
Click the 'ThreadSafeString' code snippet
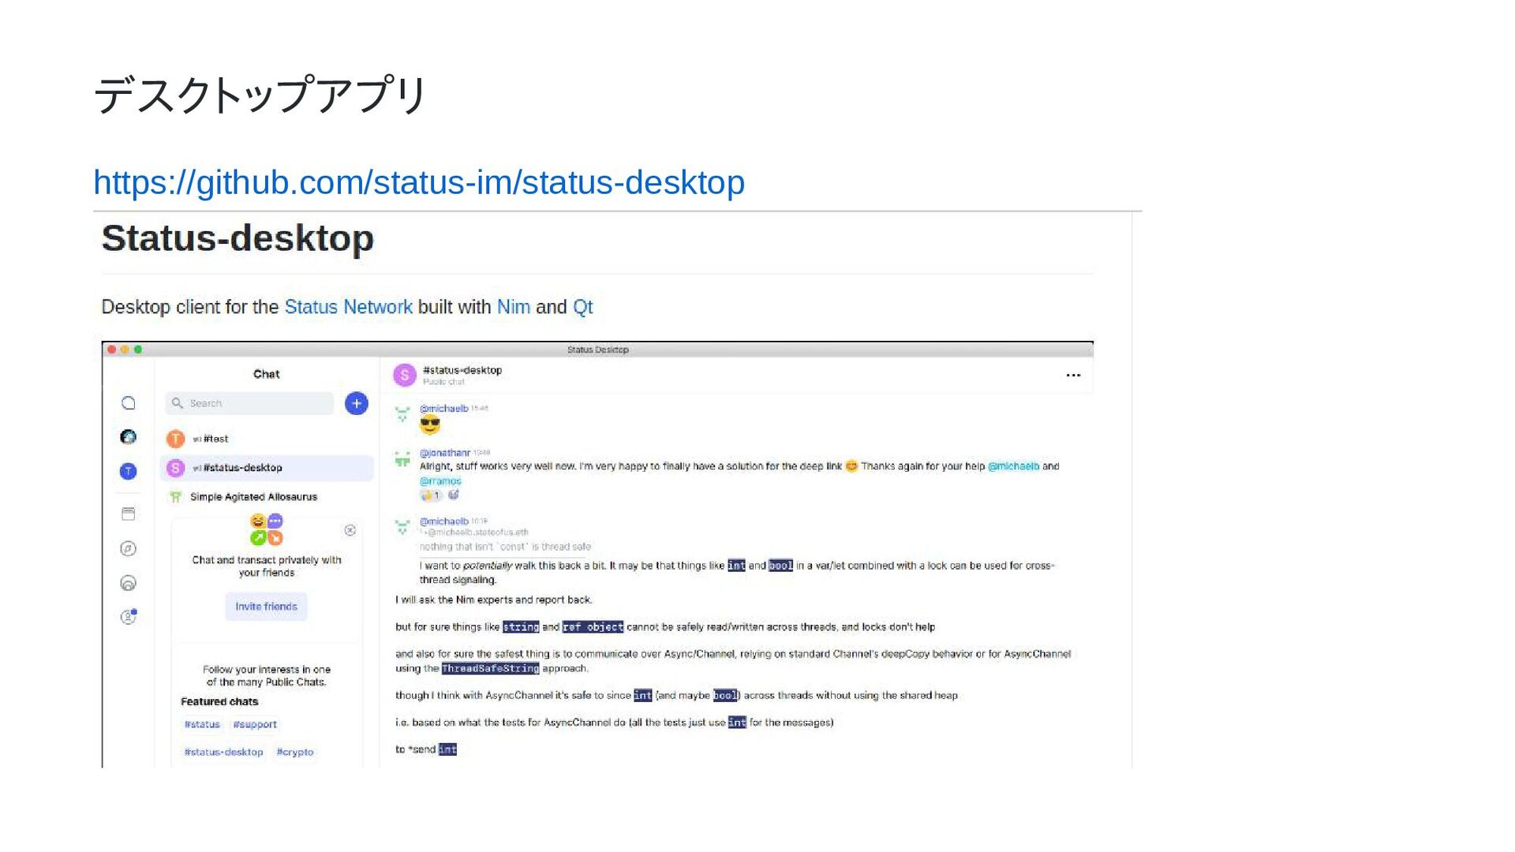[x=490, y=668]
